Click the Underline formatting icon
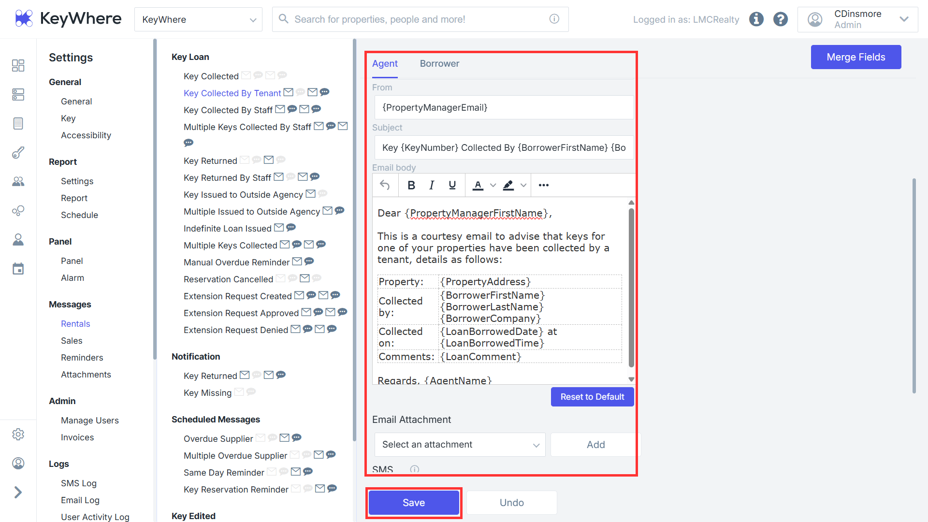Image resolution: width=928 pixels, height=522 pixels. click(x=452, y=185)
